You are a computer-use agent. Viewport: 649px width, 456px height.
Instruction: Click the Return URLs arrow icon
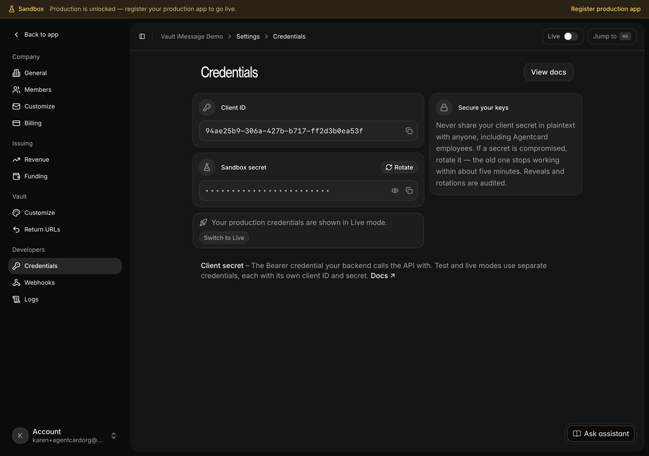tap(16, 230)
